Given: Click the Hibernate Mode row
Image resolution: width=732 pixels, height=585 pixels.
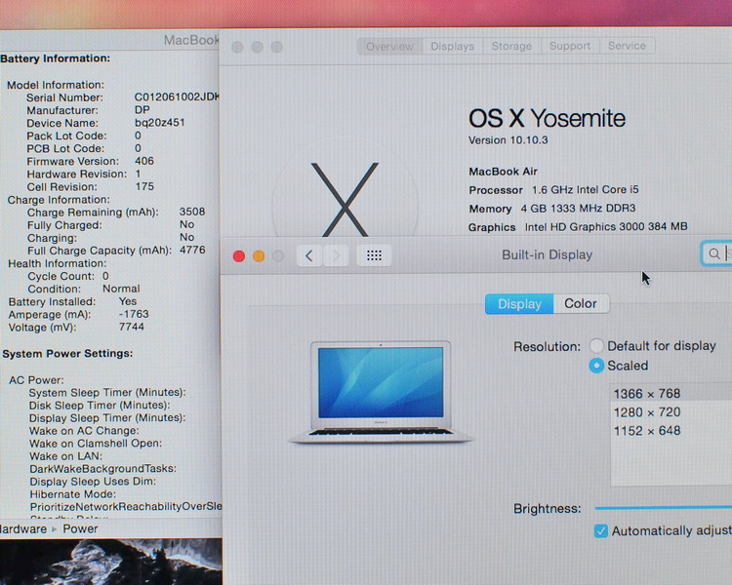Looking at the screenshot, I should 73,494.
